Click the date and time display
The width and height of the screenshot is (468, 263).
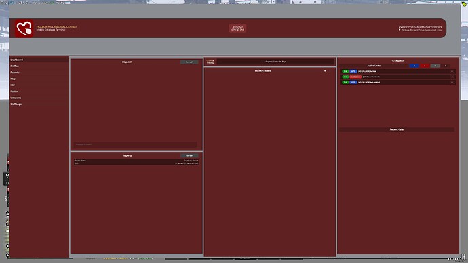[237, 28]
